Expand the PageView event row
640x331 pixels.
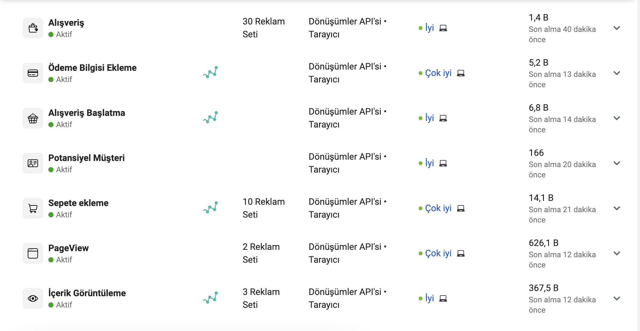pos(616,253)
